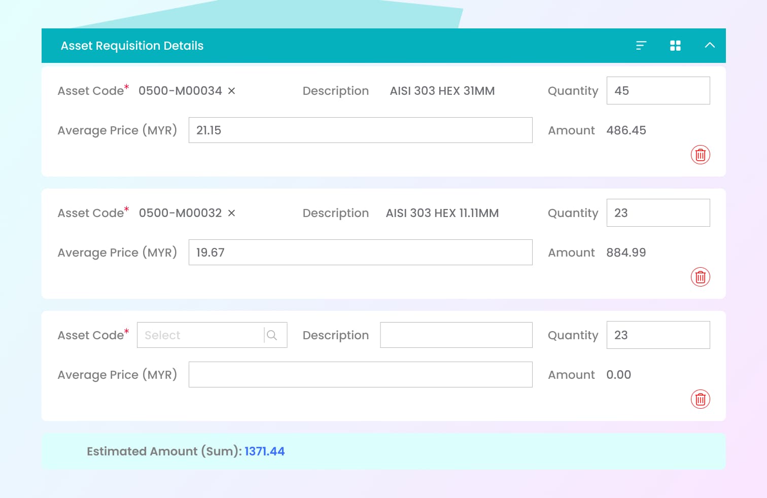Viewport: 767px width, 498px height.
Task: Delete the AISI 303 HEX 11.11MM row
Action: tap(700, 277)
